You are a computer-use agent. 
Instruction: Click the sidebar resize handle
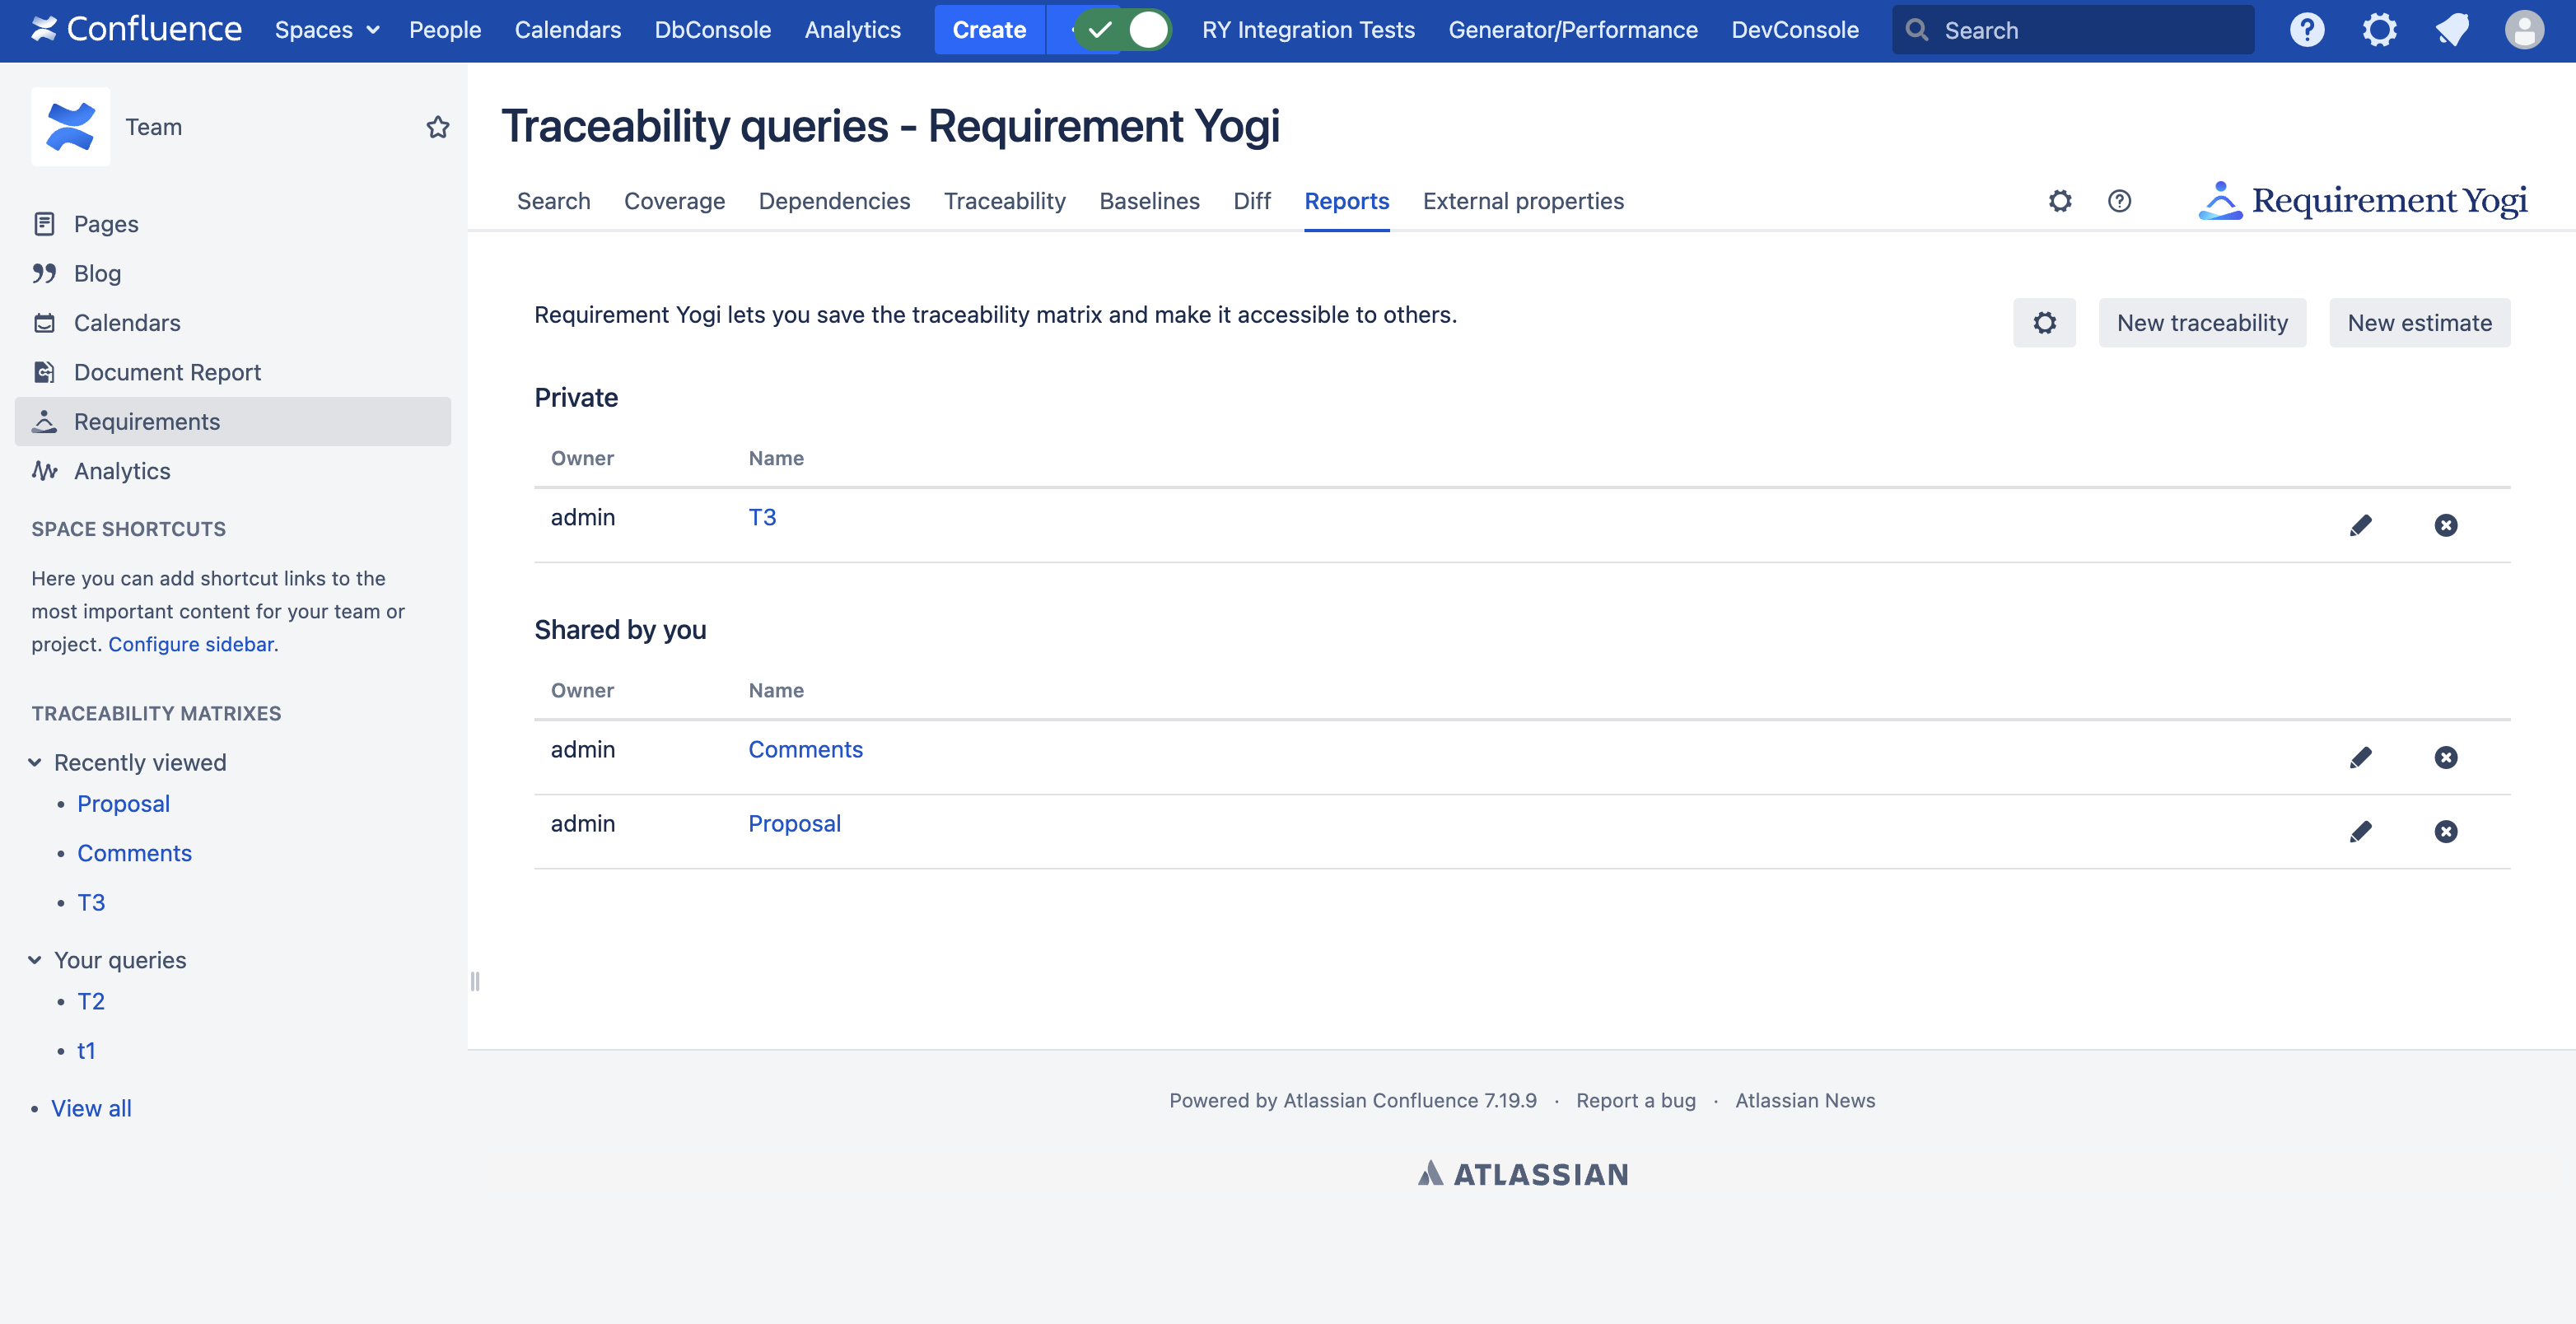click(475, 981)
